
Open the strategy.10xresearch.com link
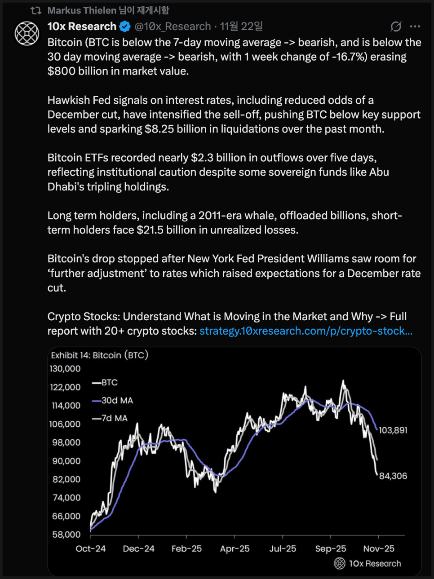tap(306, 331)
